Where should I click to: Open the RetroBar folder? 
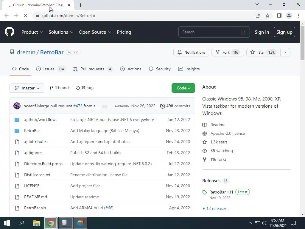(32, 131)
